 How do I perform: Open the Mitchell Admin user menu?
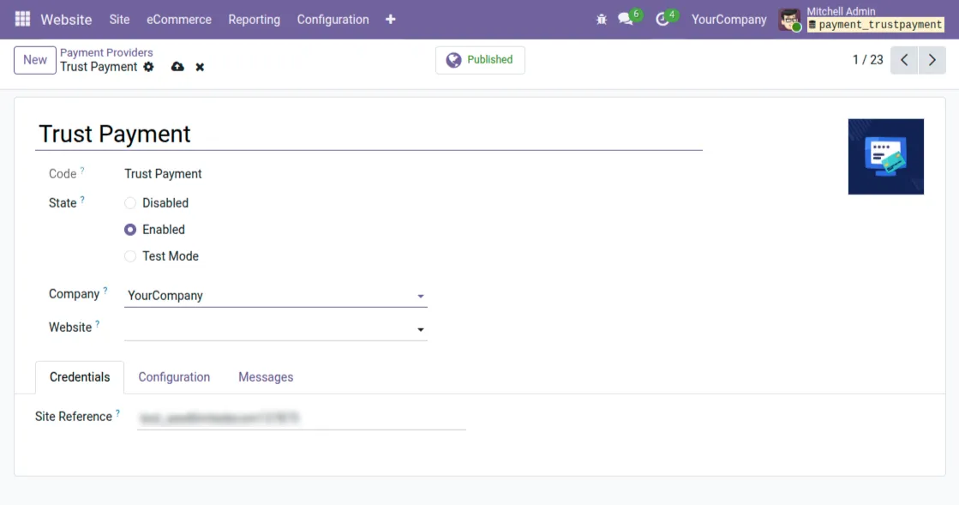pyautogui.click(x=860, y=19)
